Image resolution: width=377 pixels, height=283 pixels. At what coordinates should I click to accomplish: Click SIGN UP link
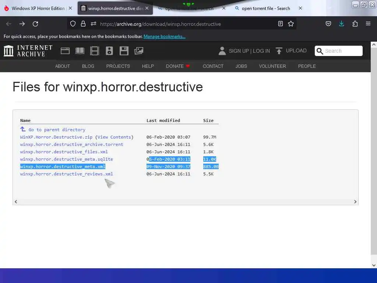tap(239, 51)
